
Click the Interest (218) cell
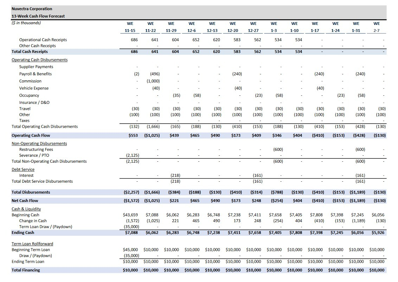pos(175,175)
